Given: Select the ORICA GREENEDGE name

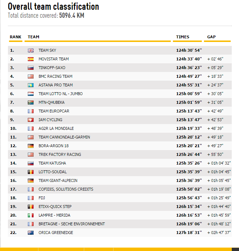Looking at the screenshot, I should coord(56,233).
